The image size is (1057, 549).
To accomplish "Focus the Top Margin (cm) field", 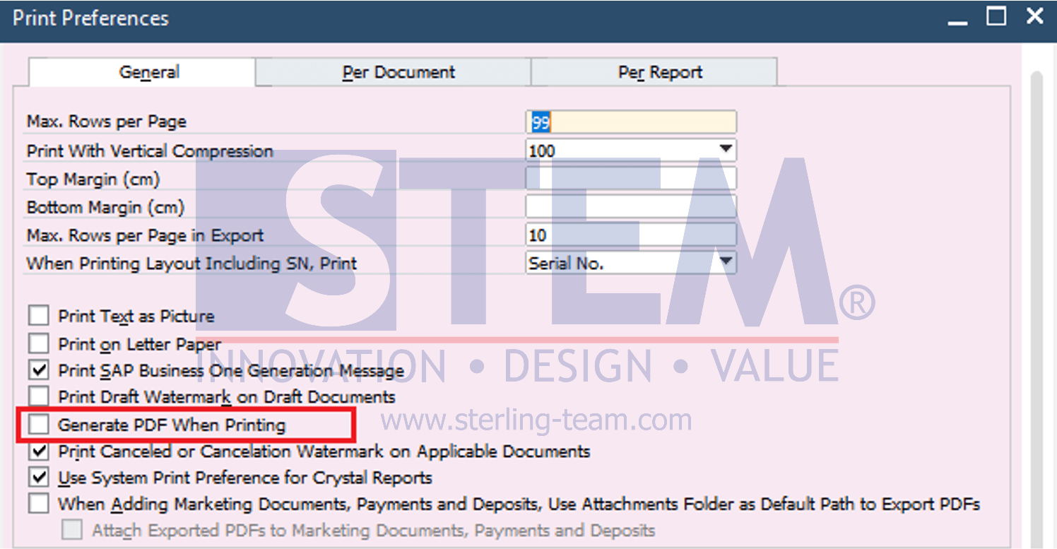I will point(631,178).
